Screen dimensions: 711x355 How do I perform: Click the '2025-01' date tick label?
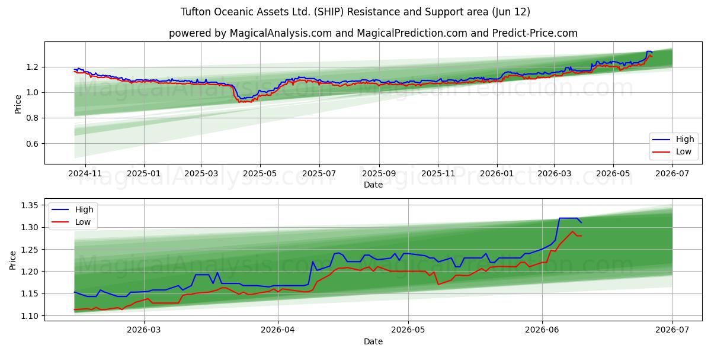144,174
